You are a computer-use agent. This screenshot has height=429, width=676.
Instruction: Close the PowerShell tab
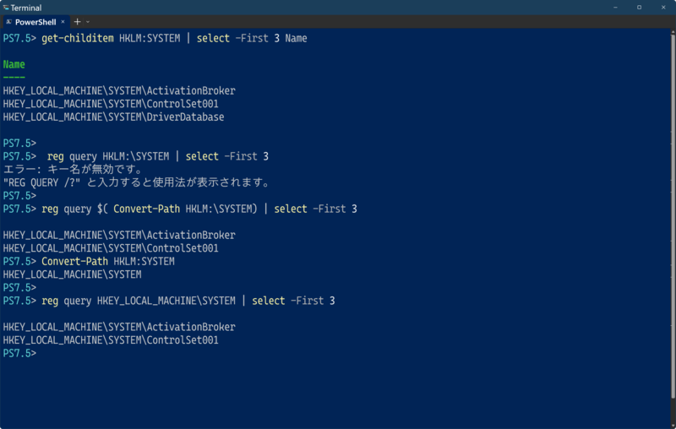tap(63, 22)
